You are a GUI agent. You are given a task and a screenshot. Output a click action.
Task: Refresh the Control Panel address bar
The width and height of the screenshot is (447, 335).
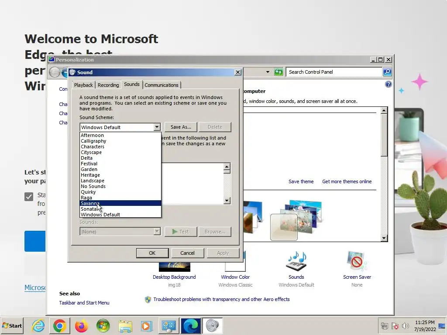tap(278, 72)
